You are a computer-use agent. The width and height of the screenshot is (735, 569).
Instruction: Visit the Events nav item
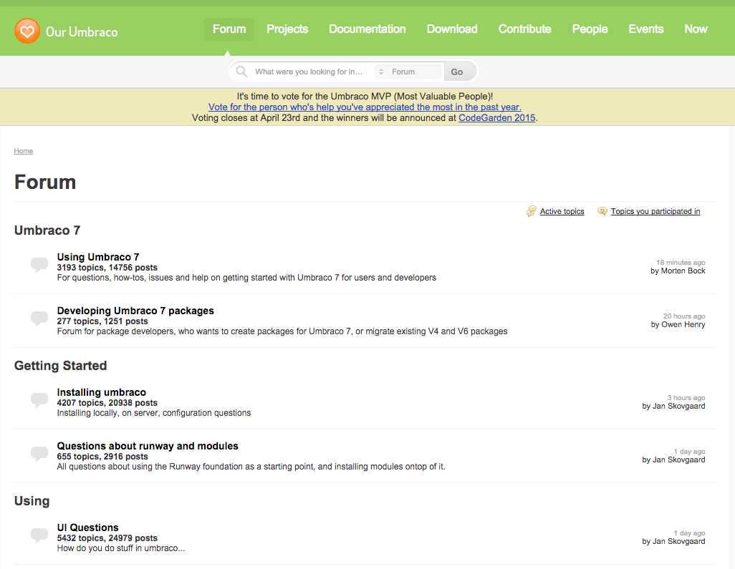(646, 29)
